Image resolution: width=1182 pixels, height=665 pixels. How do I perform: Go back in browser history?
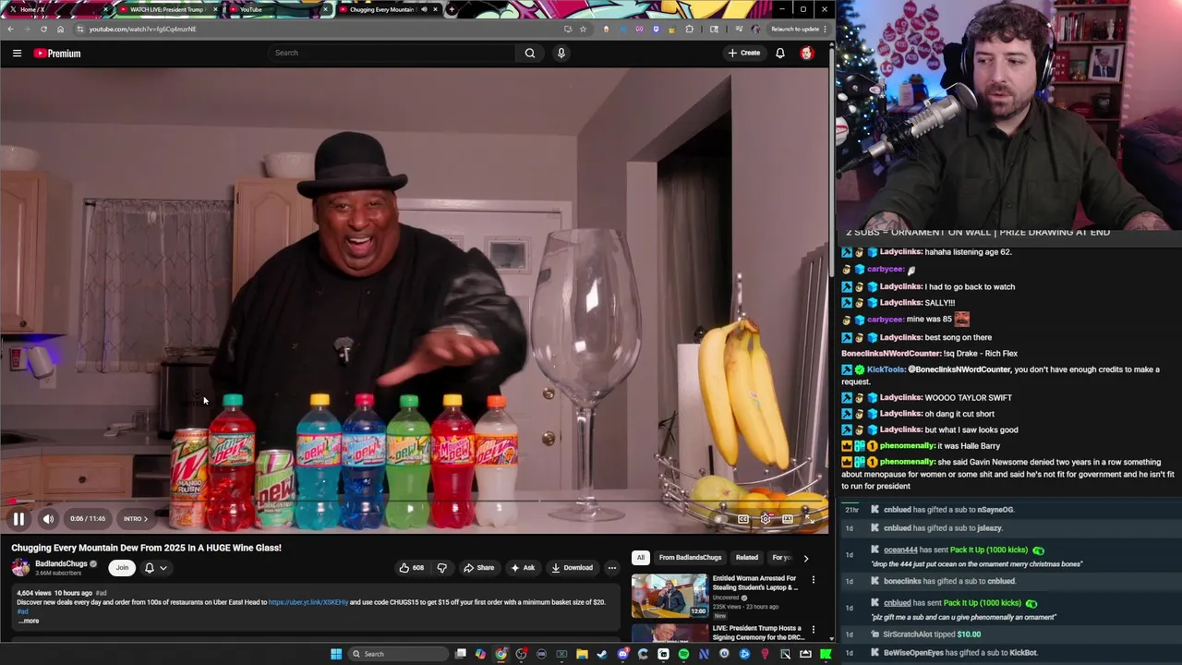10,29
